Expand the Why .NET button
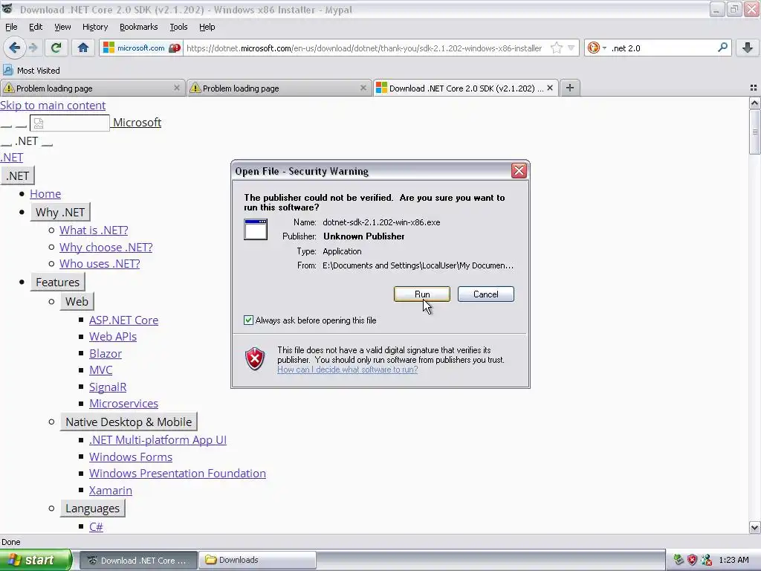 point(60,212)
